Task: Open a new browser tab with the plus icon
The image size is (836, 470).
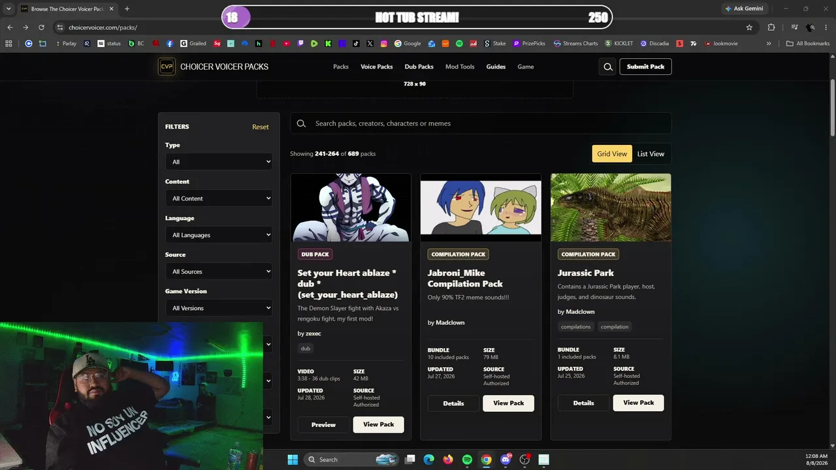Action: coord(127,8)
